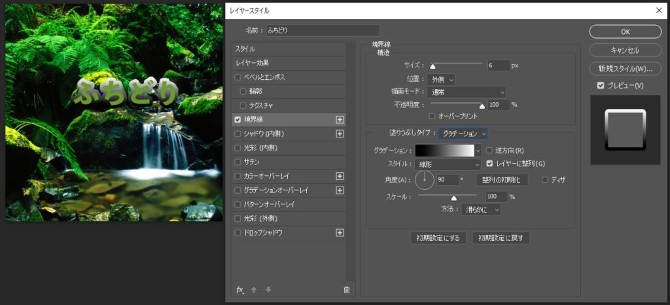Open the fx effects menu icon
This screenshot has width=670, height=305.
[239, 289]
